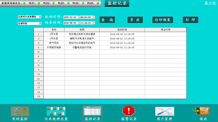Click the start date field's stepper arrows
Screen dimensions: 218x122
pos(79,17)
